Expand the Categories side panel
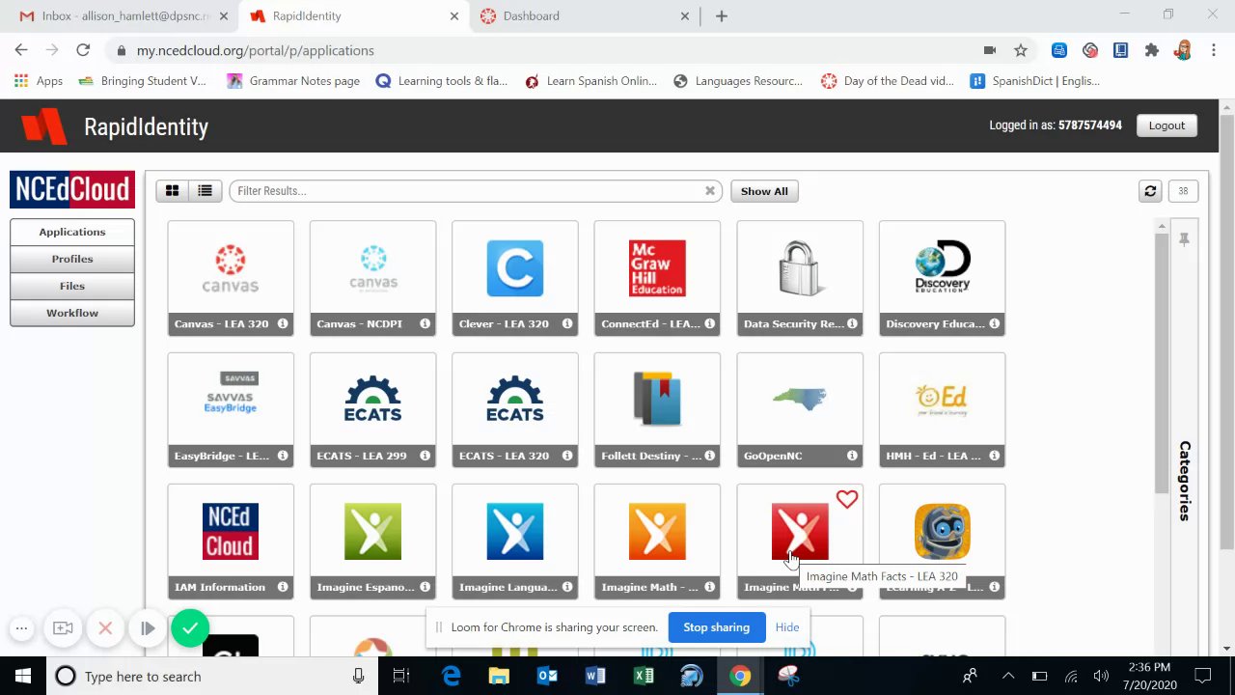The height and width of the screenshot is (695, 1235). (1185, 481)
